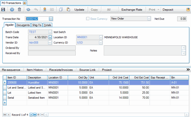Switch to the Totals tab
This screenshot has width=191, height=117.
[48, 25]
